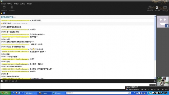Click the third quick launch icon
Image resolution: width=169 pixels, height=95 pixels.
pyautogui.click(x=19, y=93)
